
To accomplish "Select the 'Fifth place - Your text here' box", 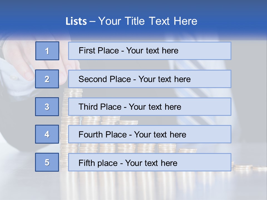I will click(150, 162).
